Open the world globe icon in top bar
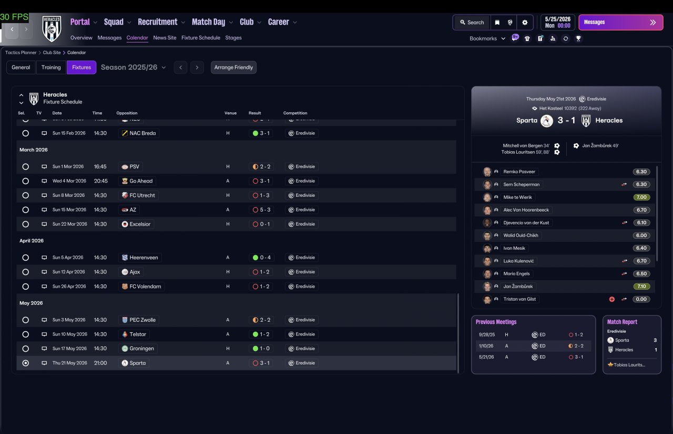This screenshot has width=673, height=434. (510, 23)
